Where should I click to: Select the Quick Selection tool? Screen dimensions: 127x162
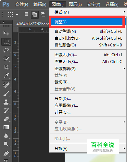(6, 59)
